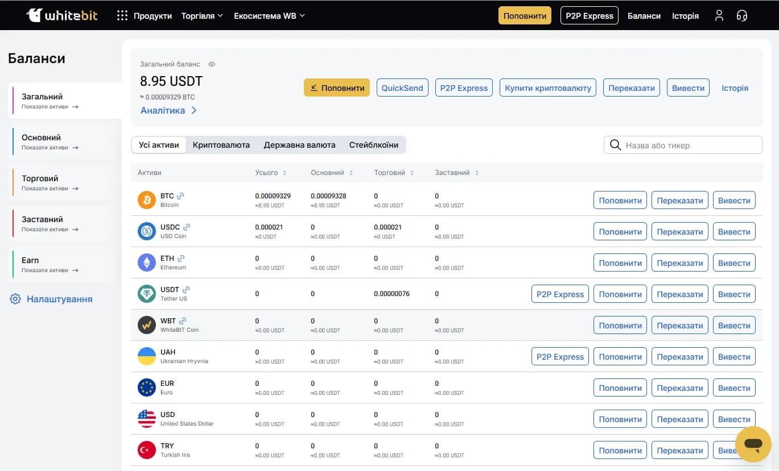
Task: Click the Ukrainian Hryvnia flag icon
Action: click(x=147, y=356)
